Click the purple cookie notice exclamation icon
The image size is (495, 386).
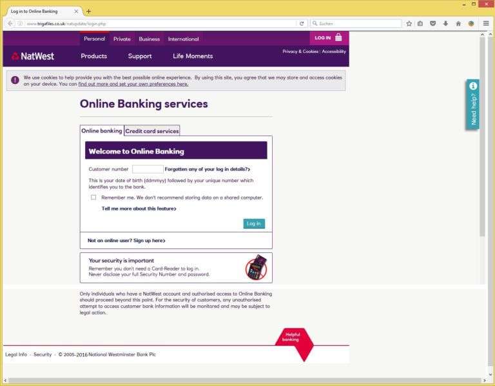(15, 80)
